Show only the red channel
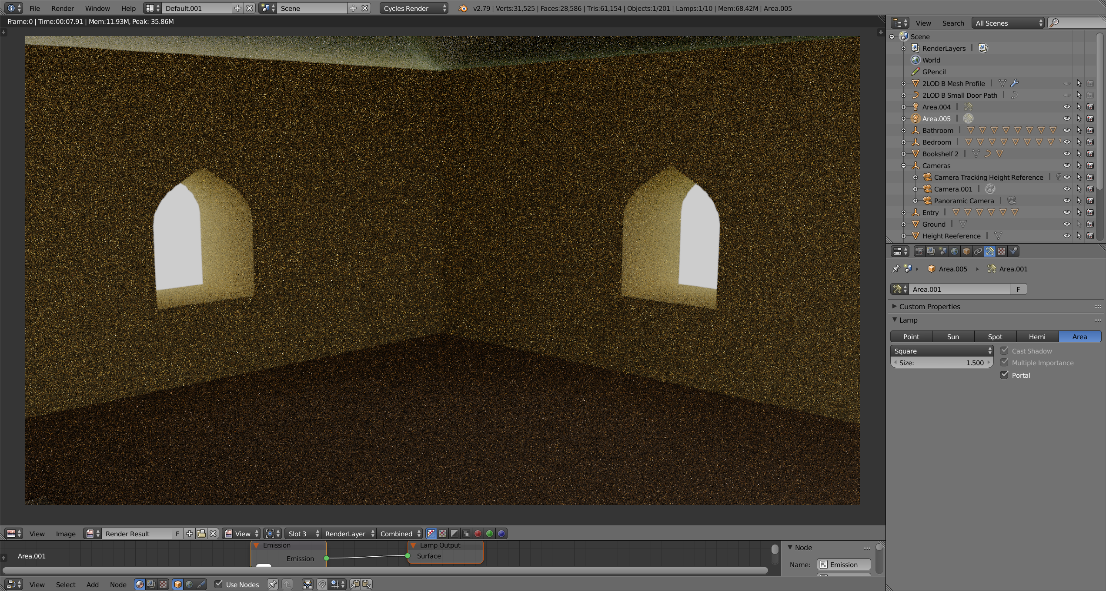This screenshot has width=1106, height=591. 478,534
